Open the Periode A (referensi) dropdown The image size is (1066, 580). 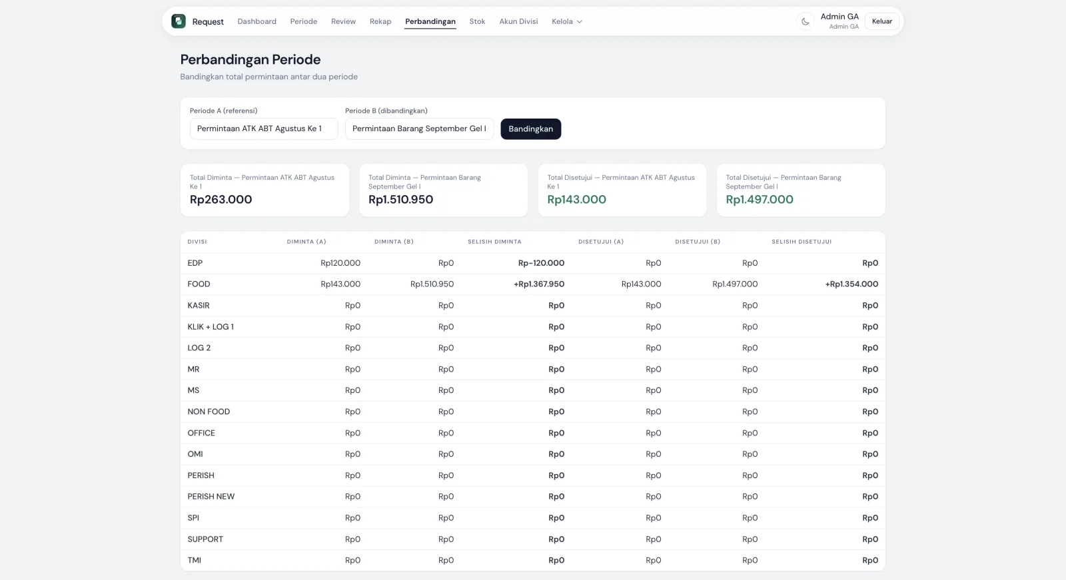pos(264,129)
